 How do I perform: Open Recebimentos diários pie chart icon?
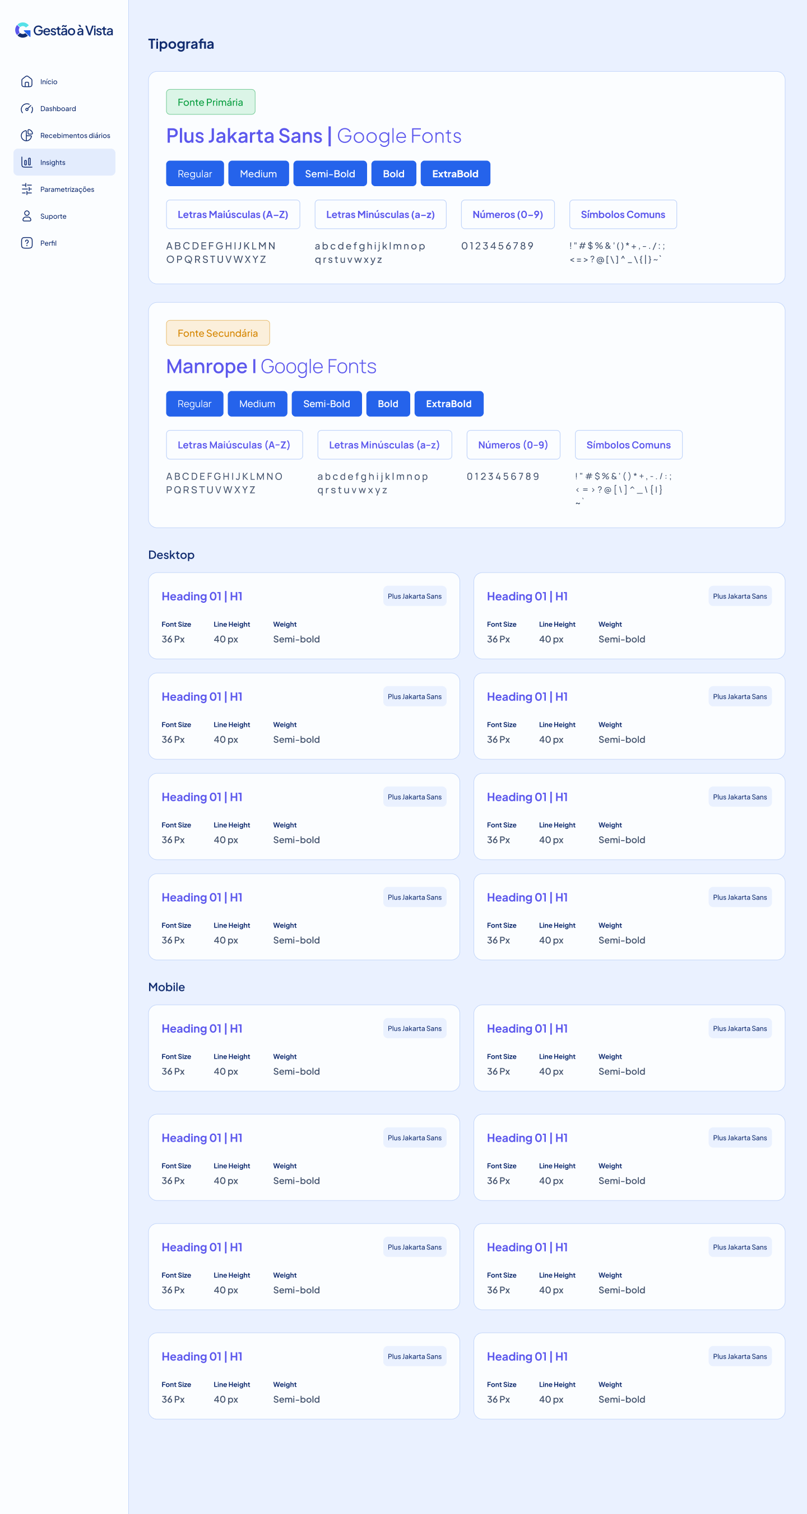tap(27, 136)
